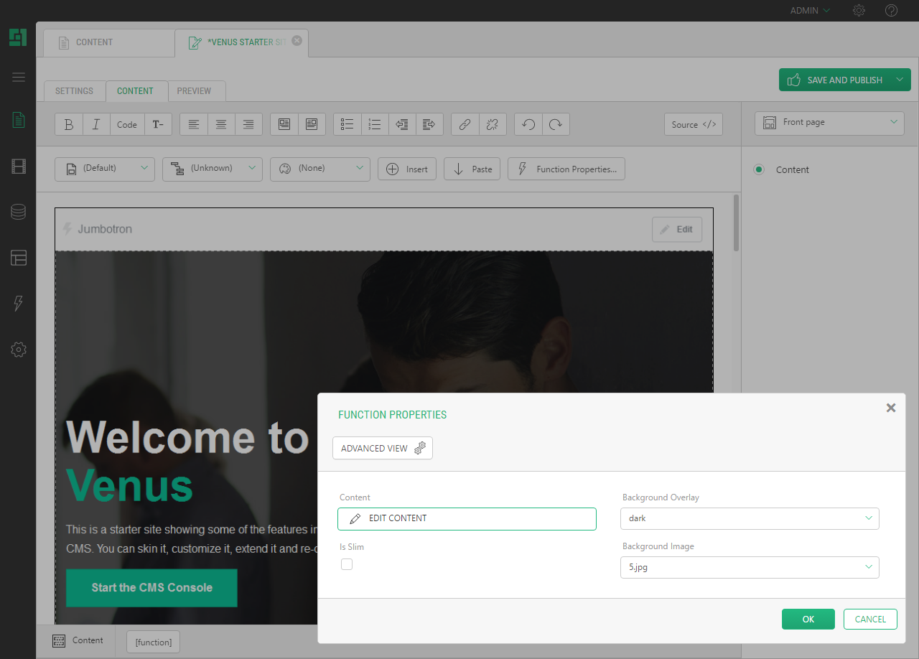This screenshot has height=659, width=919.
Task: Click the Bold formatting icon
Action: tap(69, 124)
